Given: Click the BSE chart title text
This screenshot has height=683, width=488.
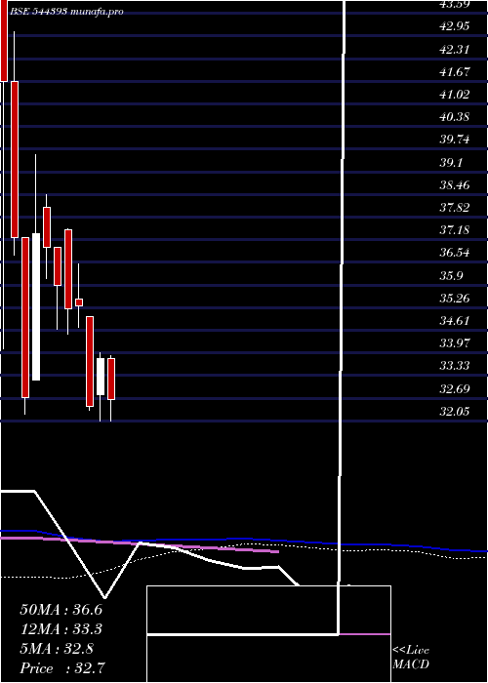Looking at the screenshot, I should [66, 12].
